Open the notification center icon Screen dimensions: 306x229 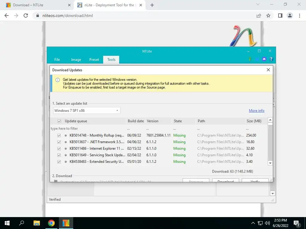click(x=297, y=223)
